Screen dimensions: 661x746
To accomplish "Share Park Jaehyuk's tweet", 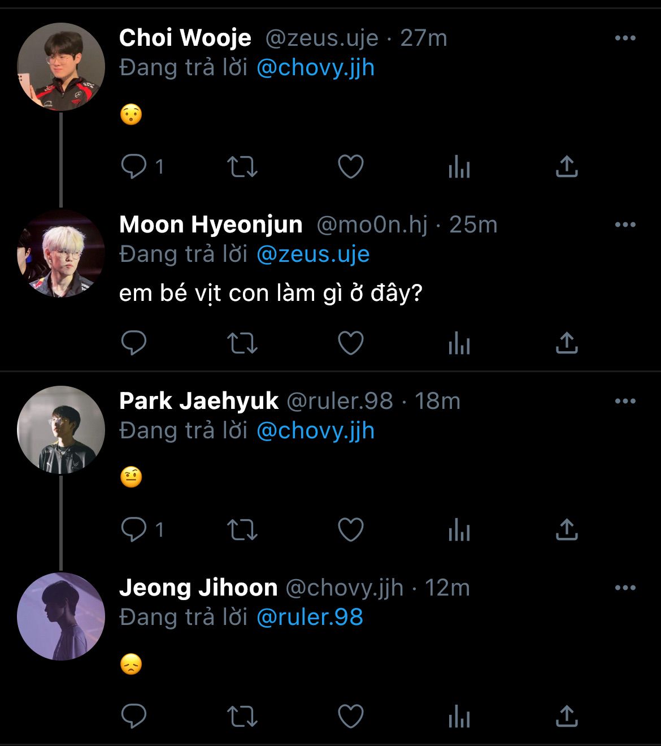I will pyautogui.click(x=567, y=530).
